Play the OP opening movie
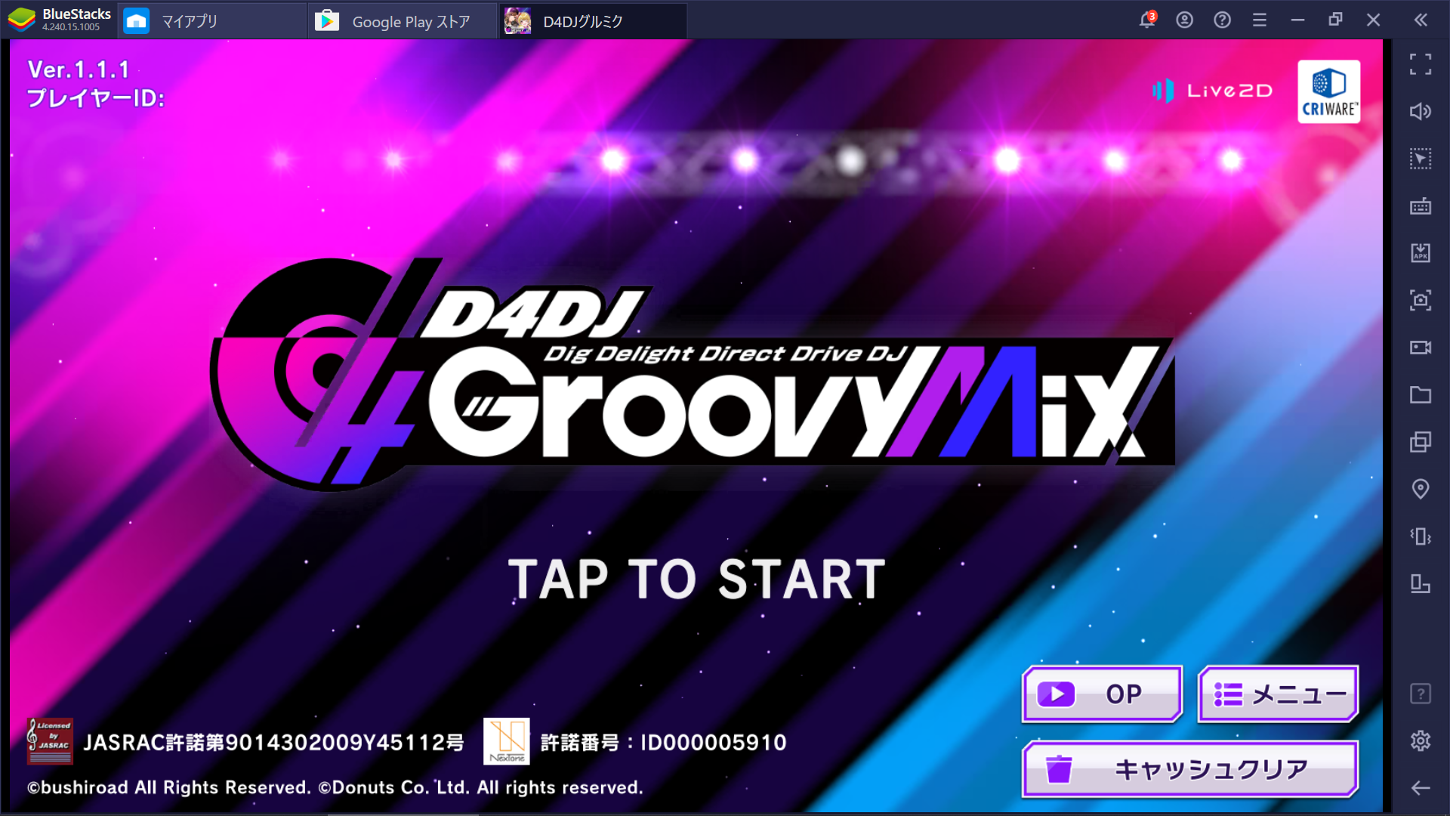The width and height of the screenshot is (1450, 816). 1102,694
